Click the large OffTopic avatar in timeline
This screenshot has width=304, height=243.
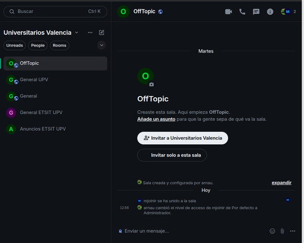[x=145, y=76]
